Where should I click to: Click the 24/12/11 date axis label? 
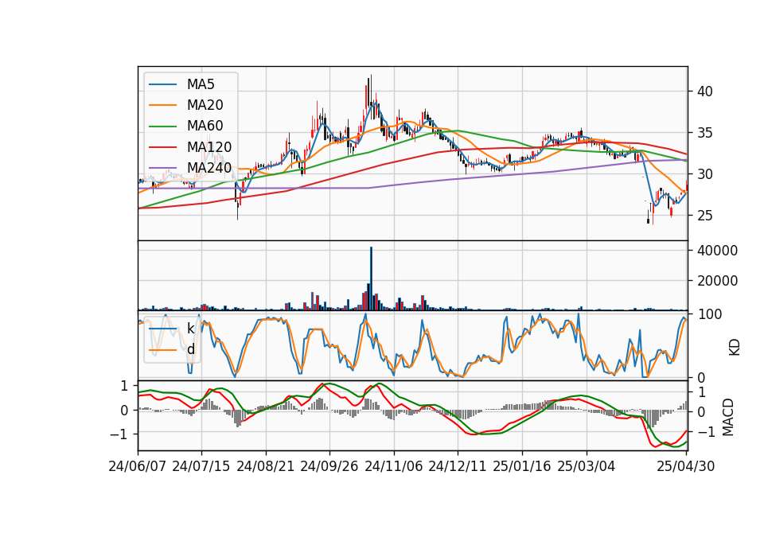458,466
